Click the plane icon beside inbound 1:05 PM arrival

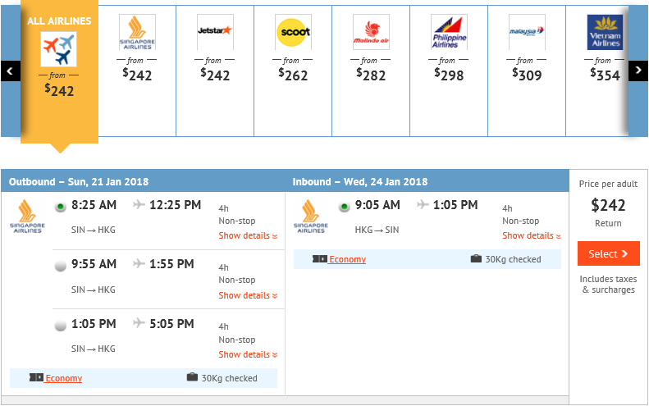tap(423, 204)
